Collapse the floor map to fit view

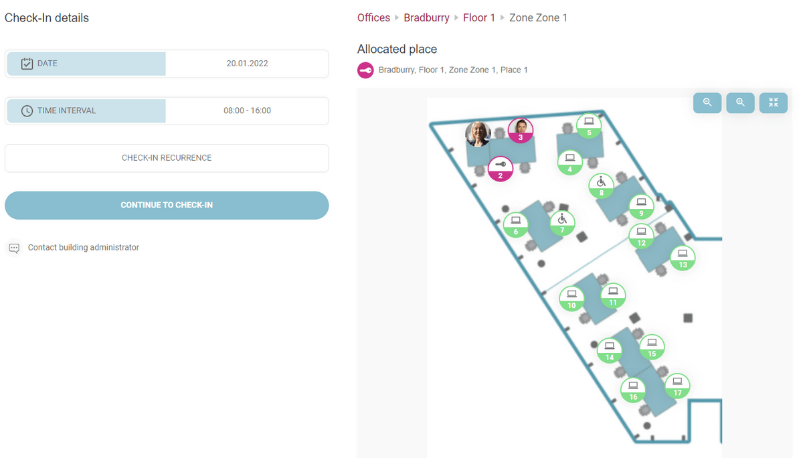click(774, 102)
